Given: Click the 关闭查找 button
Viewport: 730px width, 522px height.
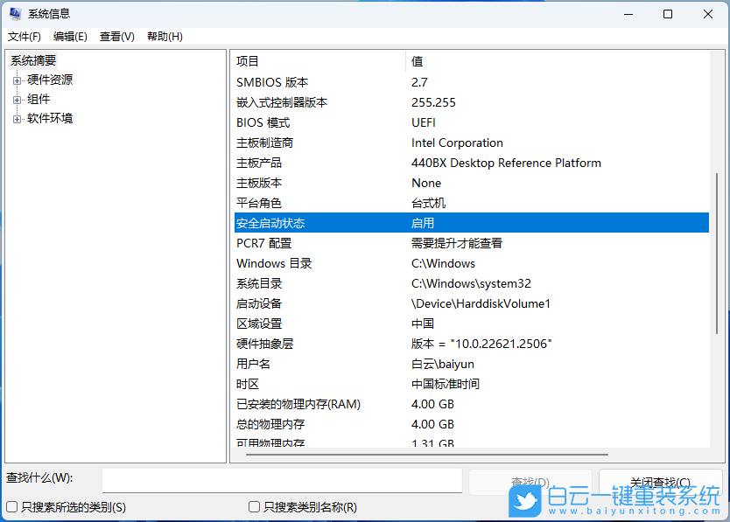Looking at the screenshot, I should coord(661,480).
